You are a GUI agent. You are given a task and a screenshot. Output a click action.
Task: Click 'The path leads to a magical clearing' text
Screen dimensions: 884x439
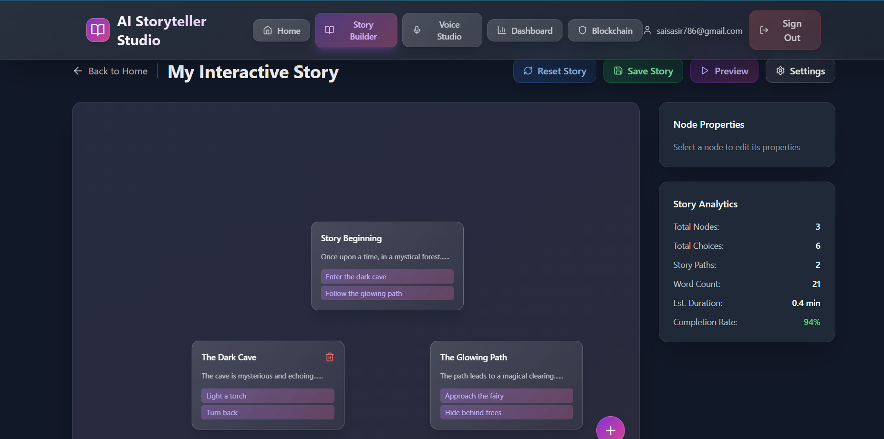tap(502, 376)
